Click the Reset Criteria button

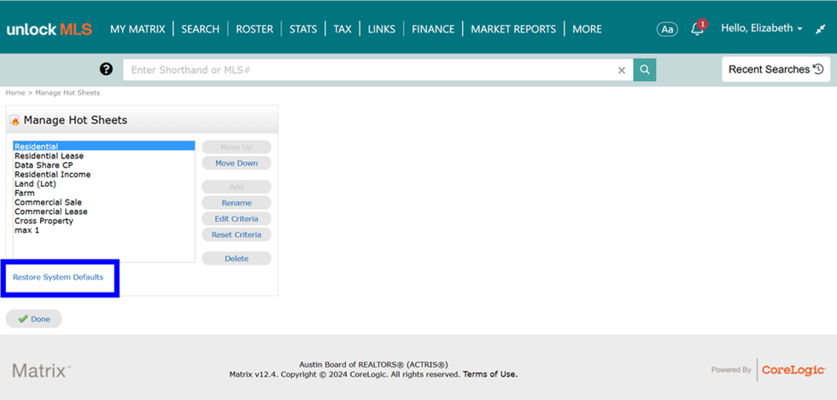point(237,235)
